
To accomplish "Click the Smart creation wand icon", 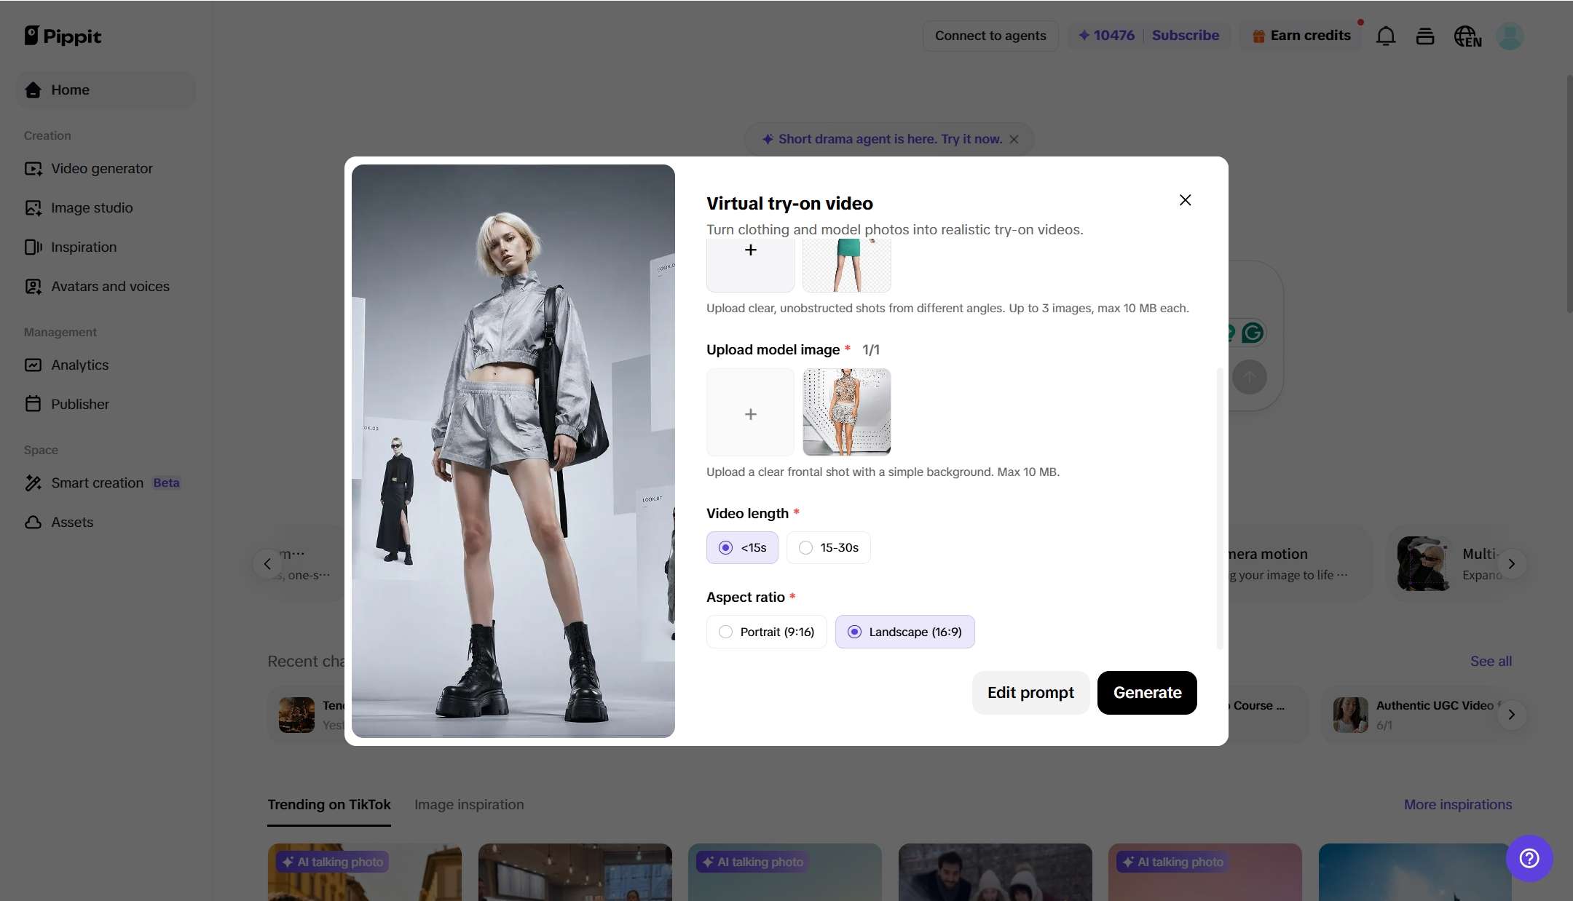I will coord(33,483).
